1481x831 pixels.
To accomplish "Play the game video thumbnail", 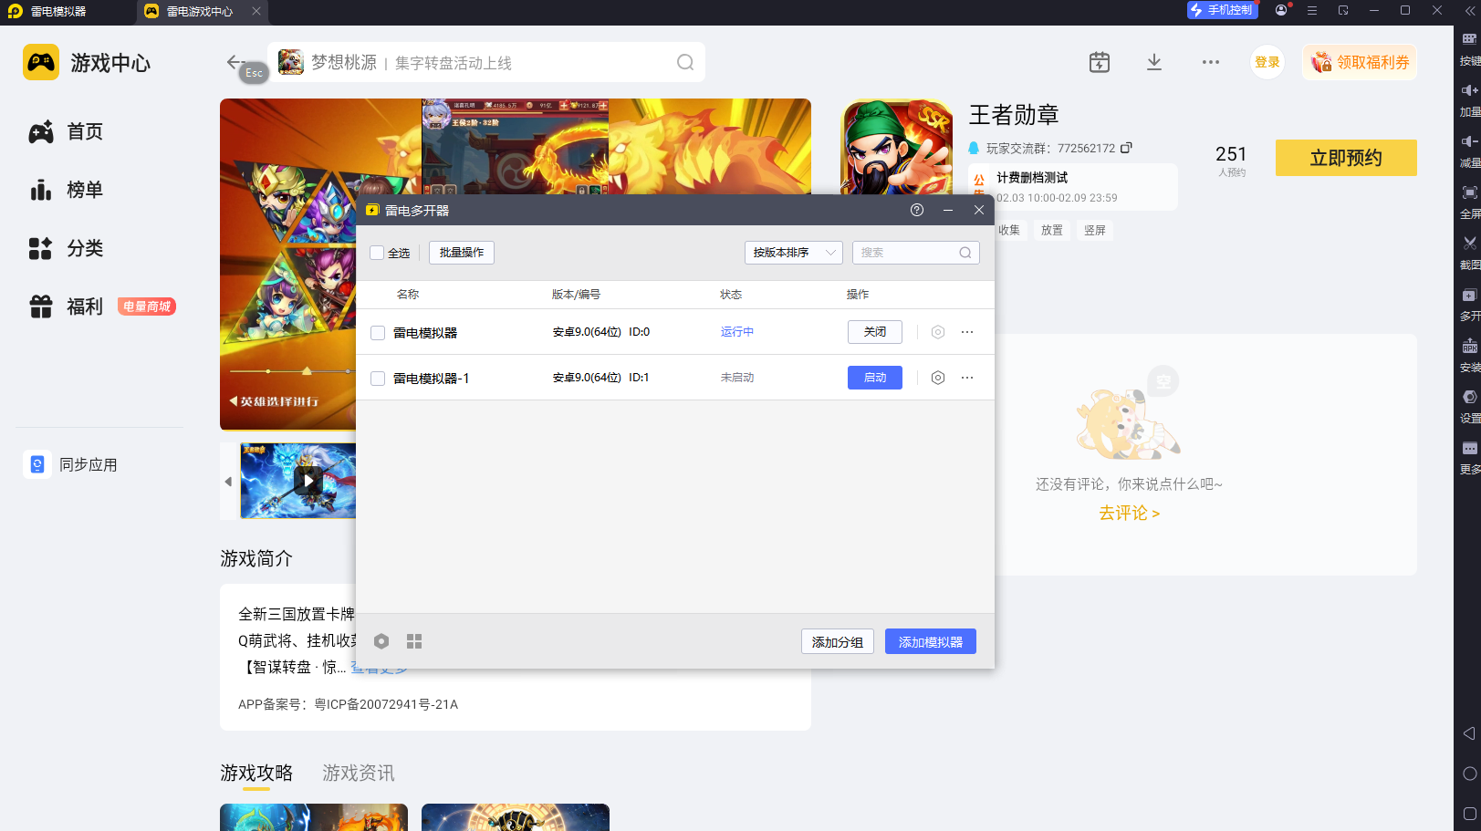I will tap(308, 481).
